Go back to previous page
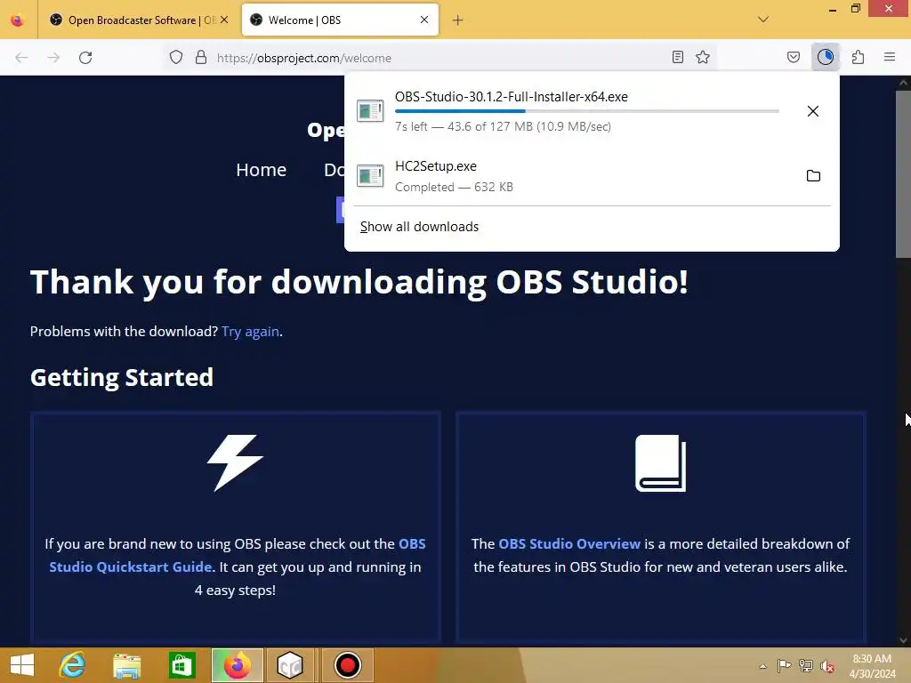The width and height of the screenshot is (911, 683). [21, 58]
